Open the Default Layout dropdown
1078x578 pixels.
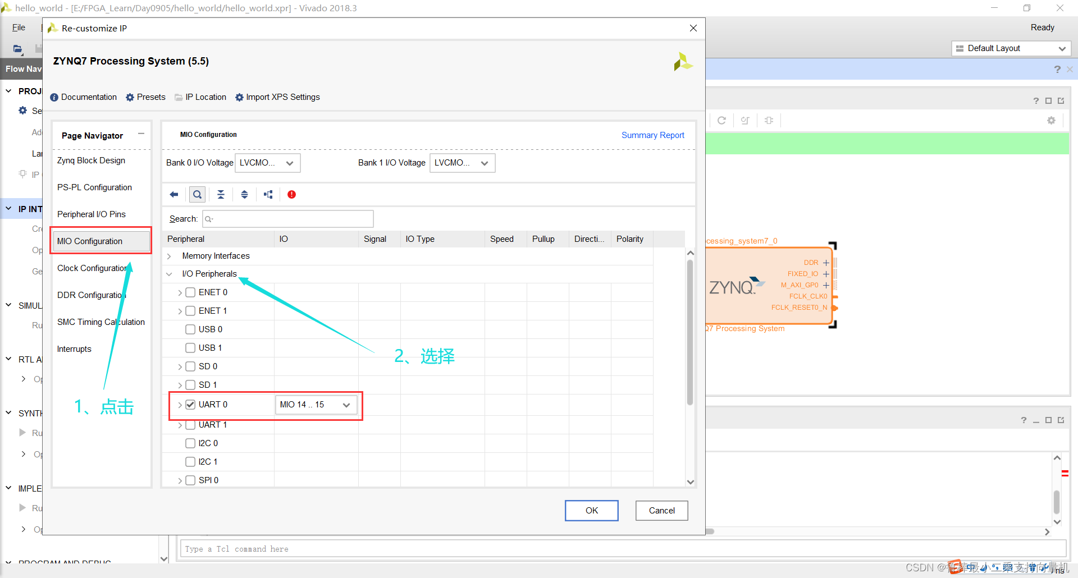1011,48
